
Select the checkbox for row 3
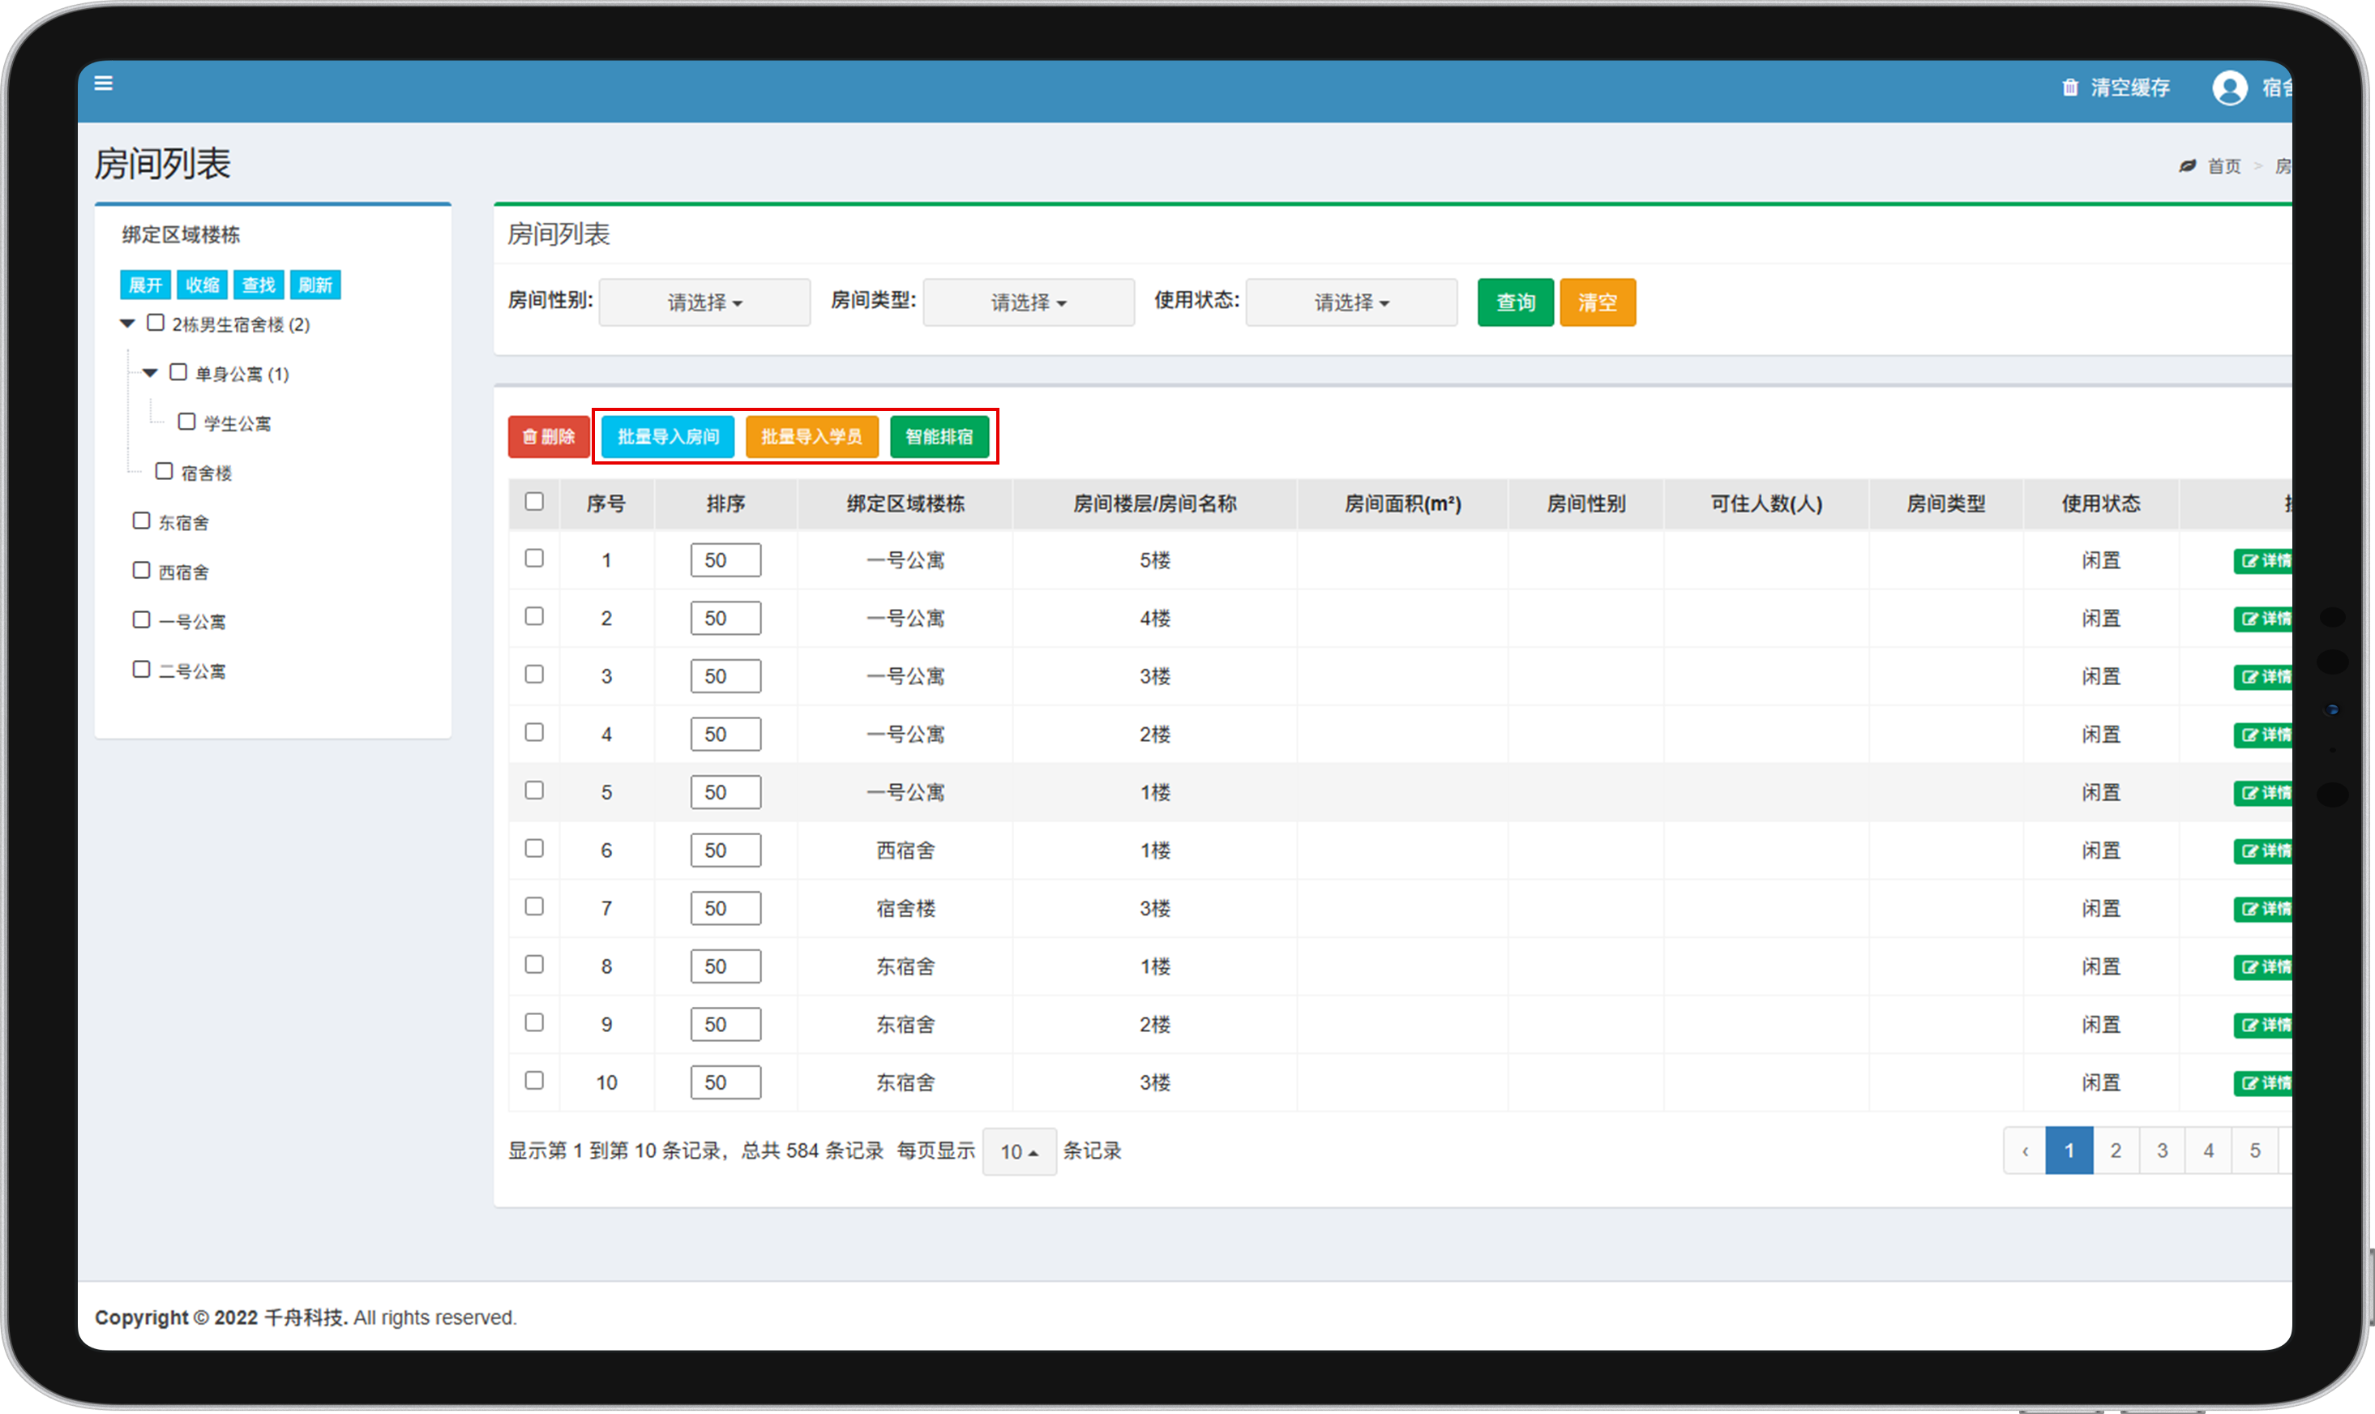point(534,675)
